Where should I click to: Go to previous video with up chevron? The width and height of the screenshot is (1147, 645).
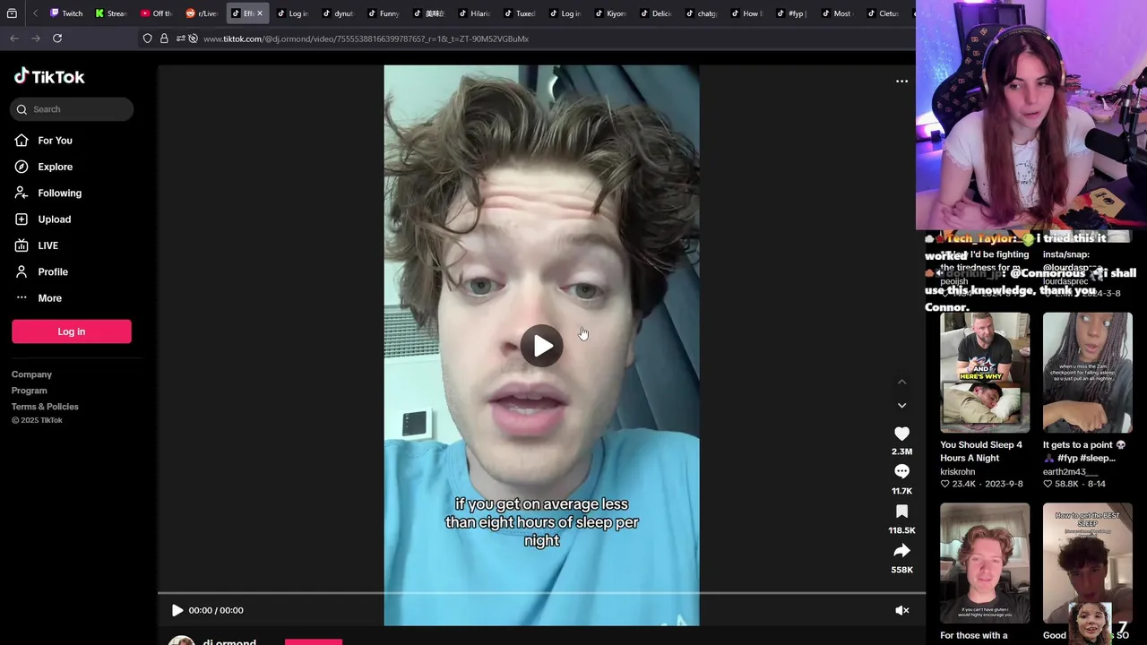tap(902, 382)
